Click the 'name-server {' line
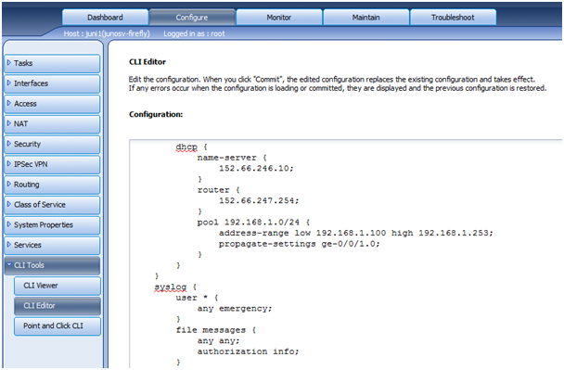 (x=232, y=158)
